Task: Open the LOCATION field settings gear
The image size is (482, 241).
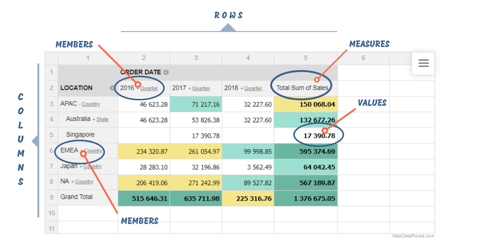Action: click(x=112, y=88)
